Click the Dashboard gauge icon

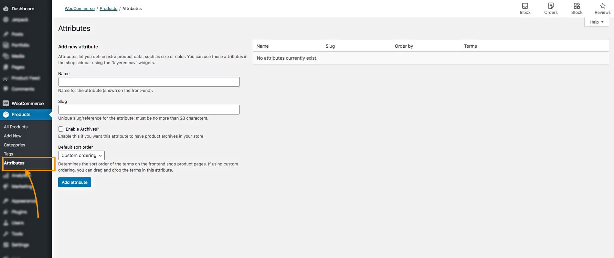[5, 9]
